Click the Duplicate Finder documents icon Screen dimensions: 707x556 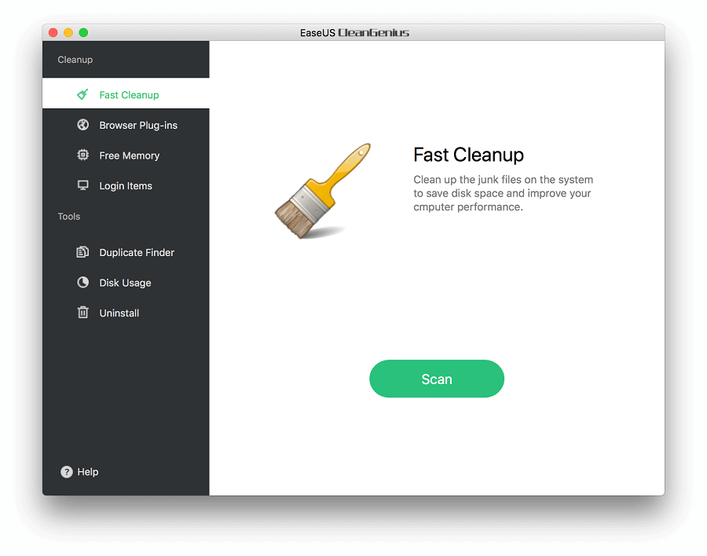(82, 252)
